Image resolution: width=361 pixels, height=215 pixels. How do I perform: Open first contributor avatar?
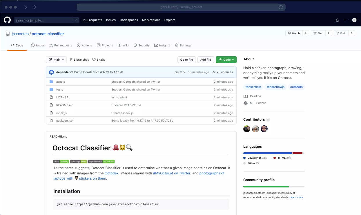point(247,129)
